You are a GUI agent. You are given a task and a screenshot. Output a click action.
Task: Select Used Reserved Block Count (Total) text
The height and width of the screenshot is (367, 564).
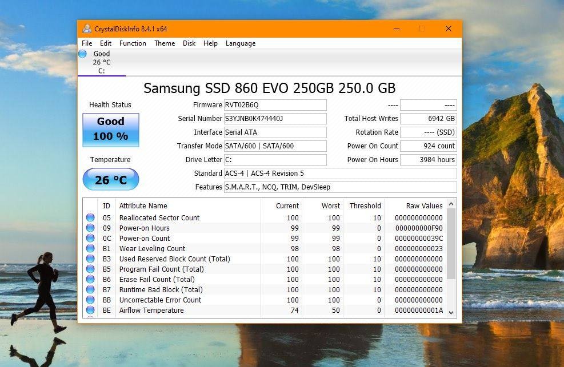tap(174, 259)
